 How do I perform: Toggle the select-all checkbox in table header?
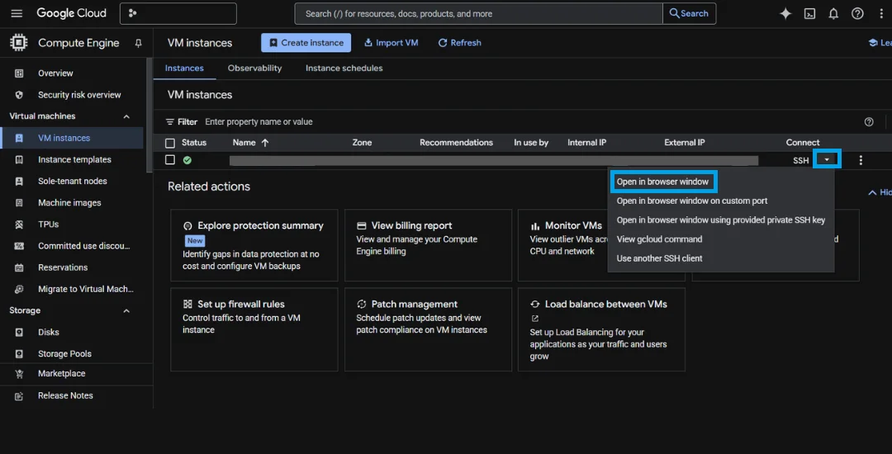click(169, 143)
